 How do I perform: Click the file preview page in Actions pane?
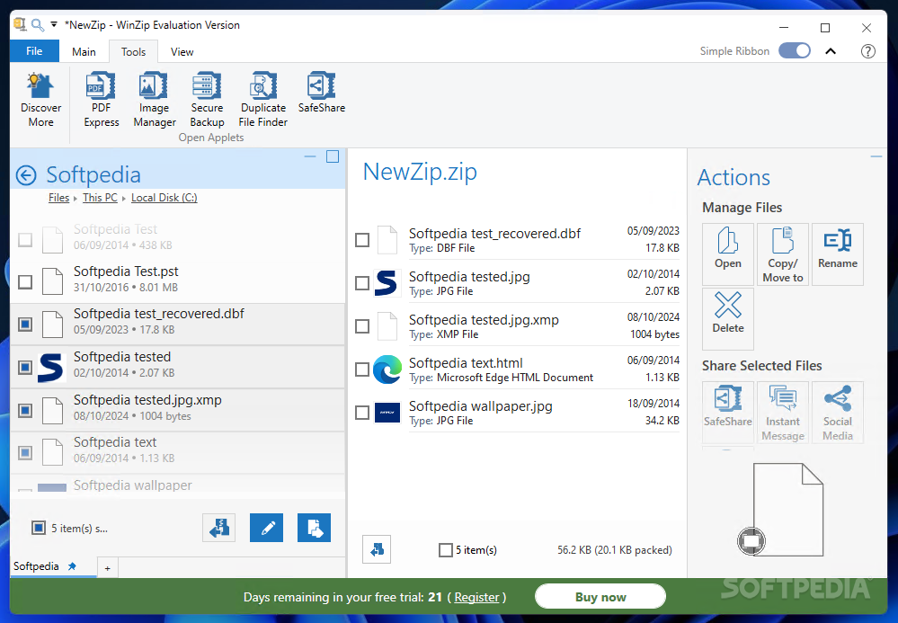pos(787,510)
